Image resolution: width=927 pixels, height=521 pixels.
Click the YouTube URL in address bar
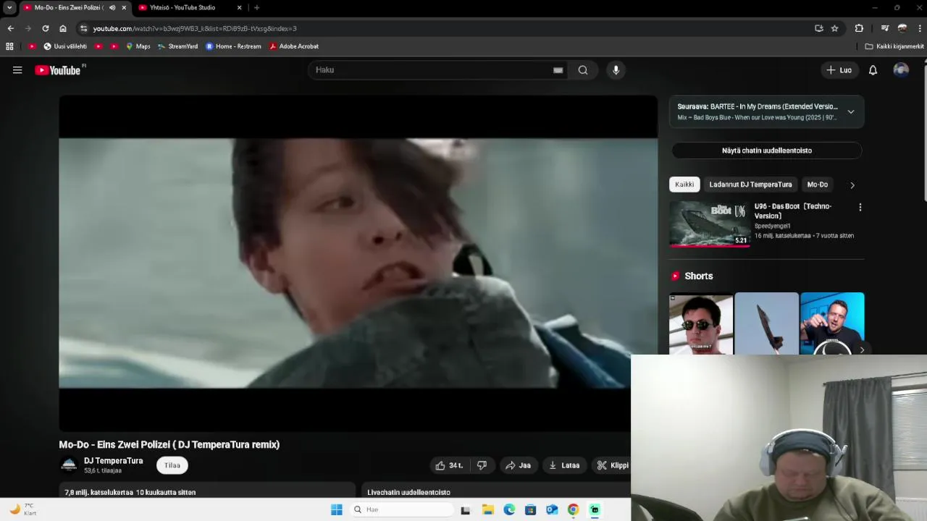pyautogui.click(x=195, y=28)
